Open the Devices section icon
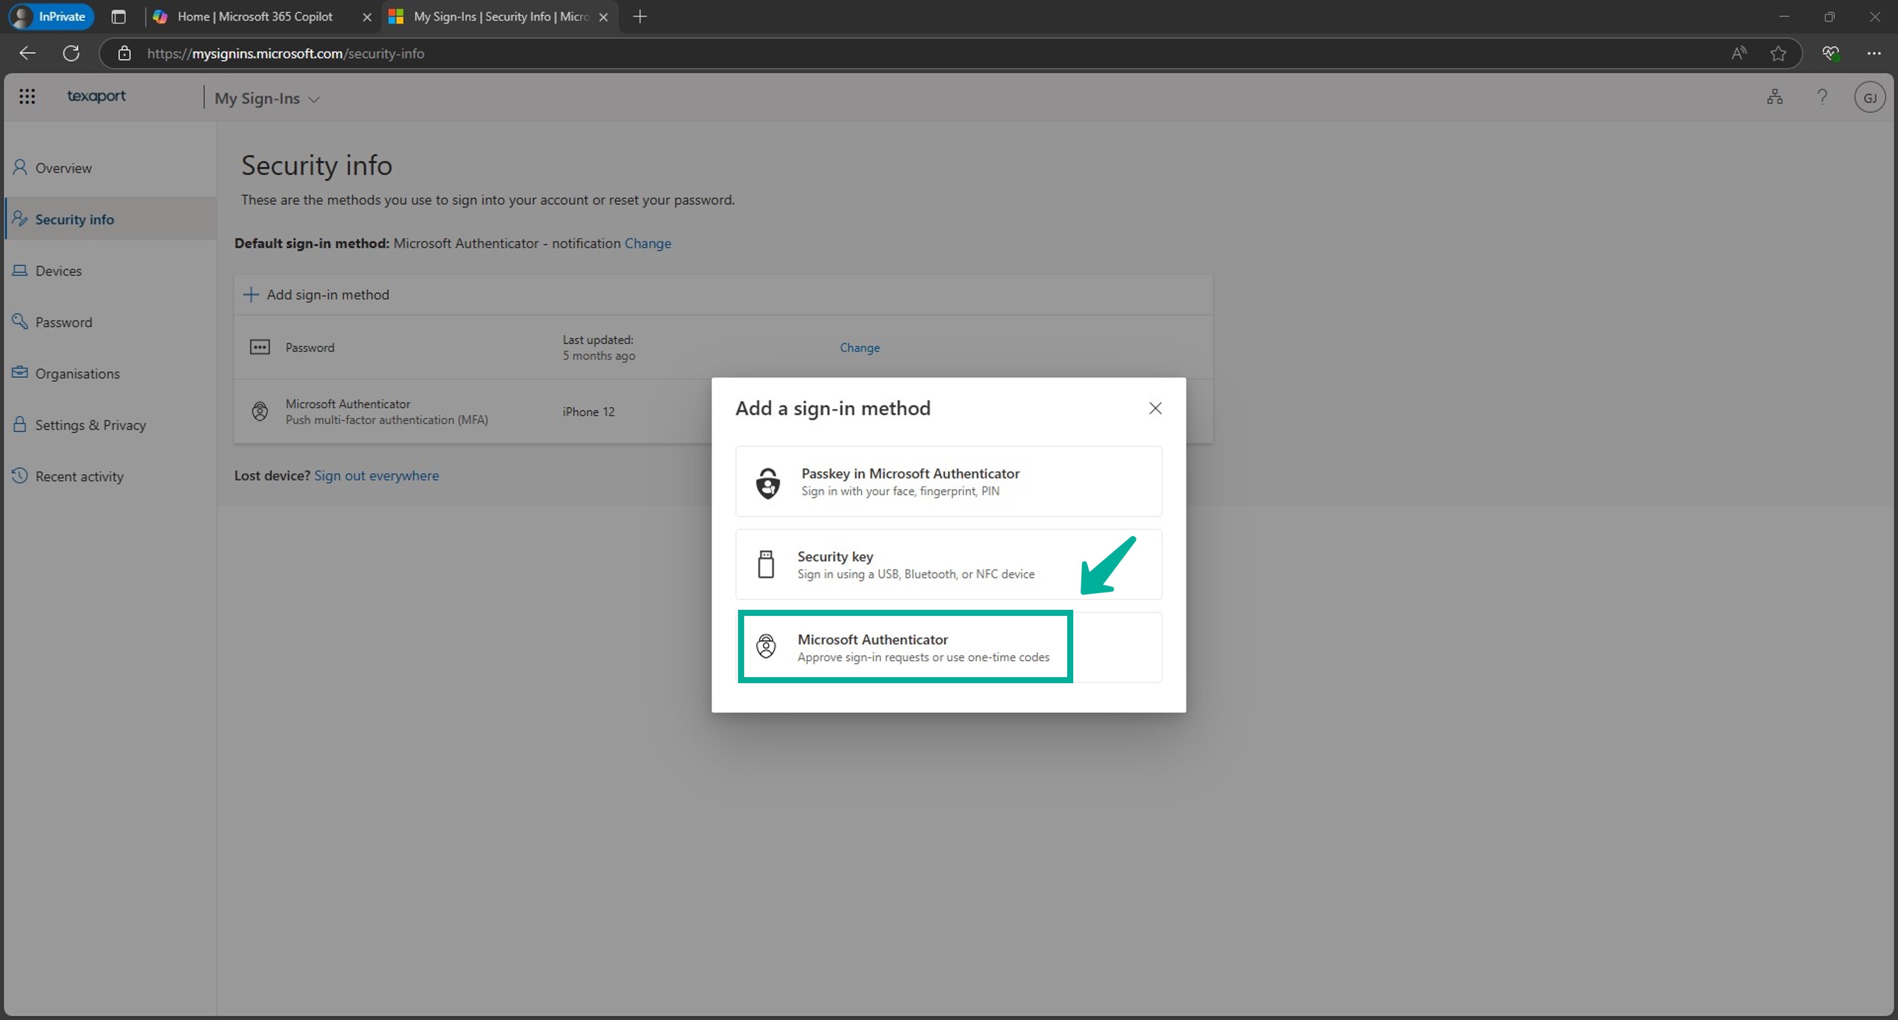 [x=20, y=270]
